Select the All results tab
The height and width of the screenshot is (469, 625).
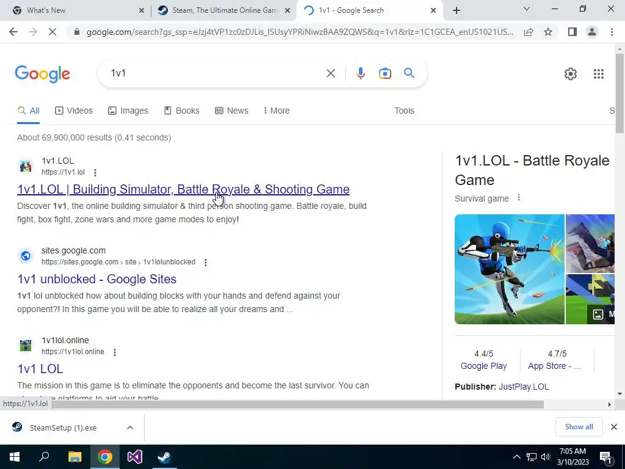point(28,111)
